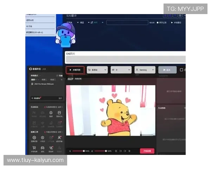Tick the 保存记录 checkbox
Screen dimensions: 211x169
[x=158, y=23]
